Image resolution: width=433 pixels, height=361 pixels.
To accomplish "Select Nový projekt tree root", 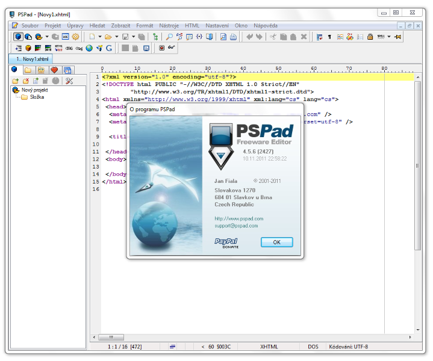I will [x=34, y=90].
